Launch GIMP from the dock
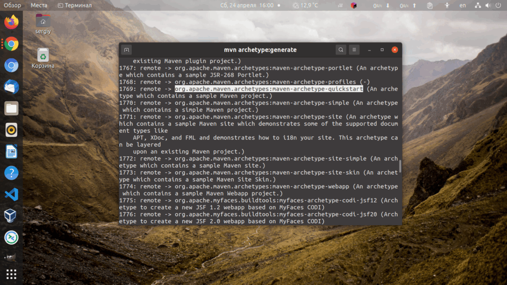The width and height of the screenshot is (507, 285). 11,257
